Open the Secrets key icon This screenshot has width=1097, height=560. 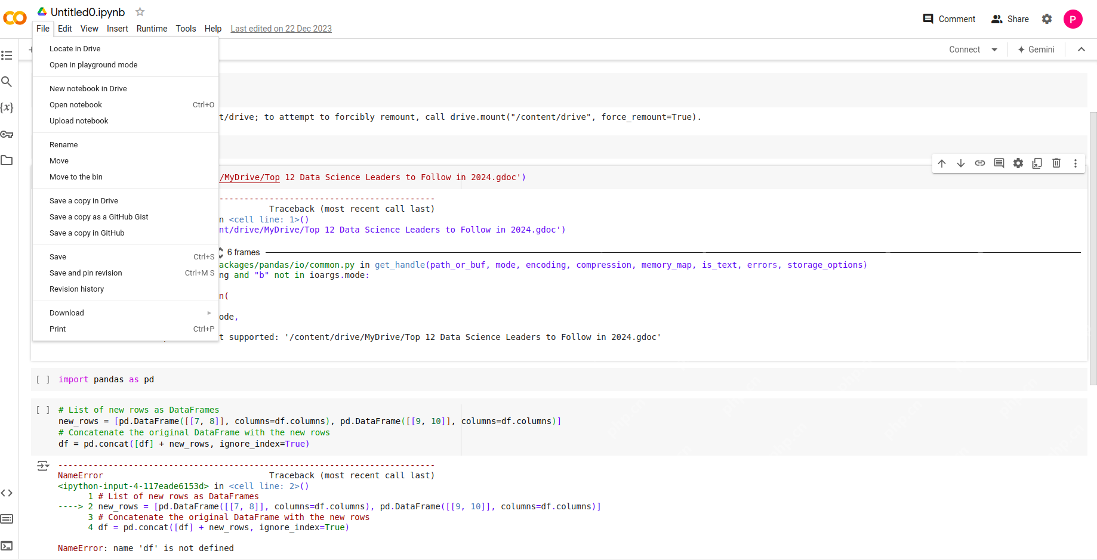(x=7, y=134)
